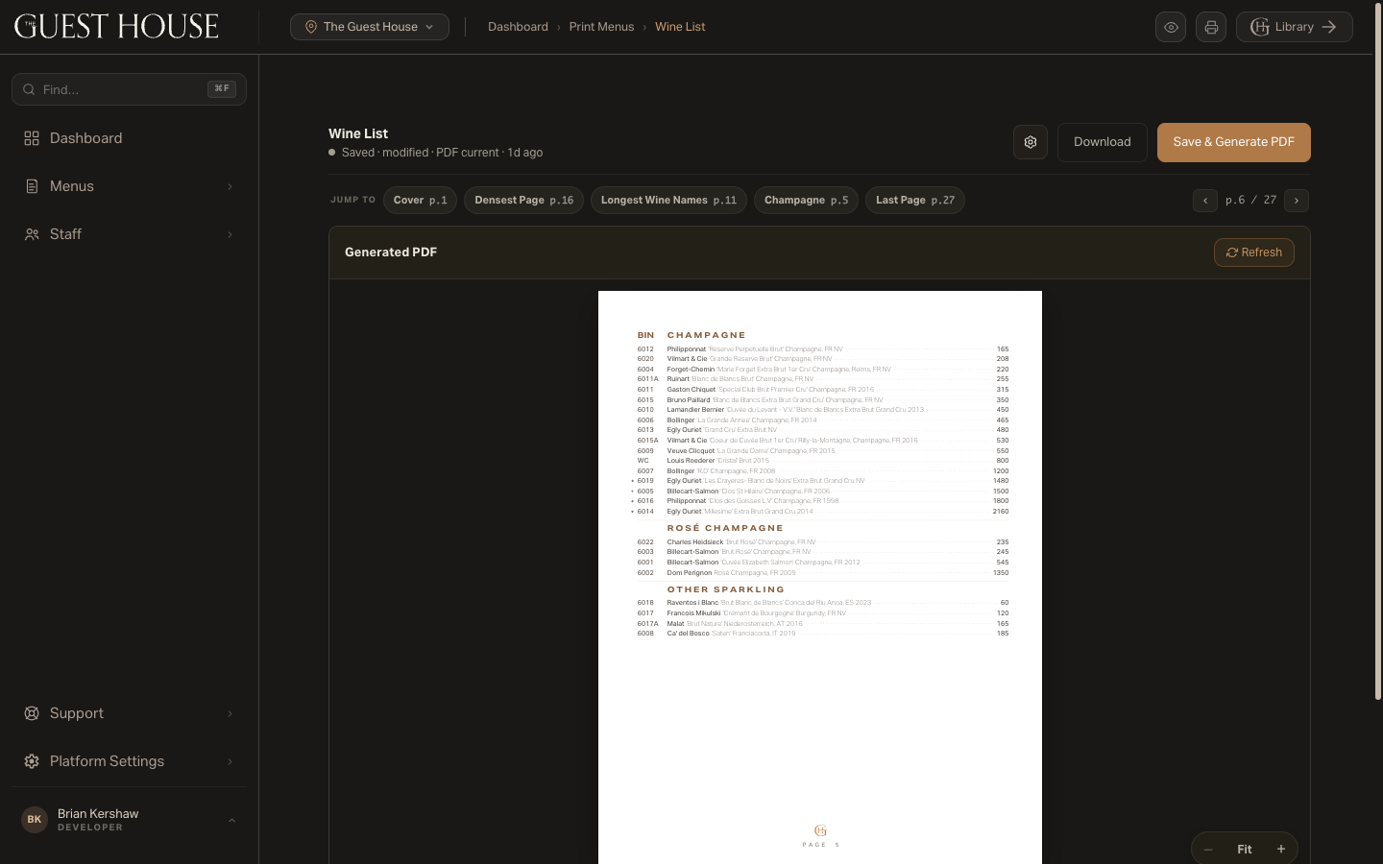Expand the Platform Settings chevron
The width and height of the screenshot is (1383, 864).
coord(230,761)
